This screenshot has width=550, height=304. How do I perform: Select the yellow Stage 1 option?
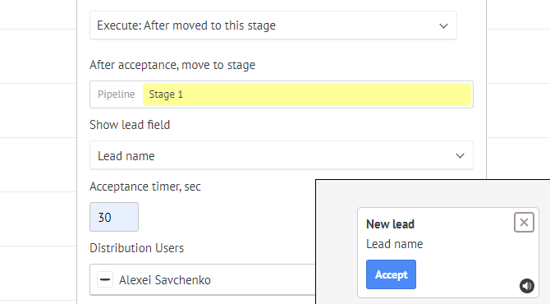point(307,94)
